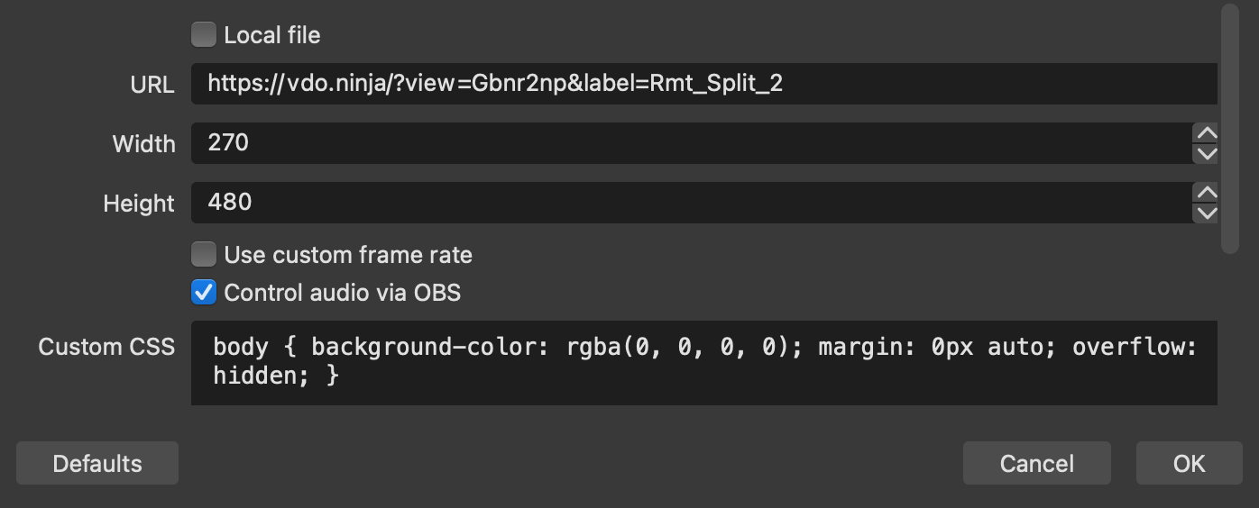
Task: Click the vertical scrollbar of properties panel
Action: [1230, 129]
